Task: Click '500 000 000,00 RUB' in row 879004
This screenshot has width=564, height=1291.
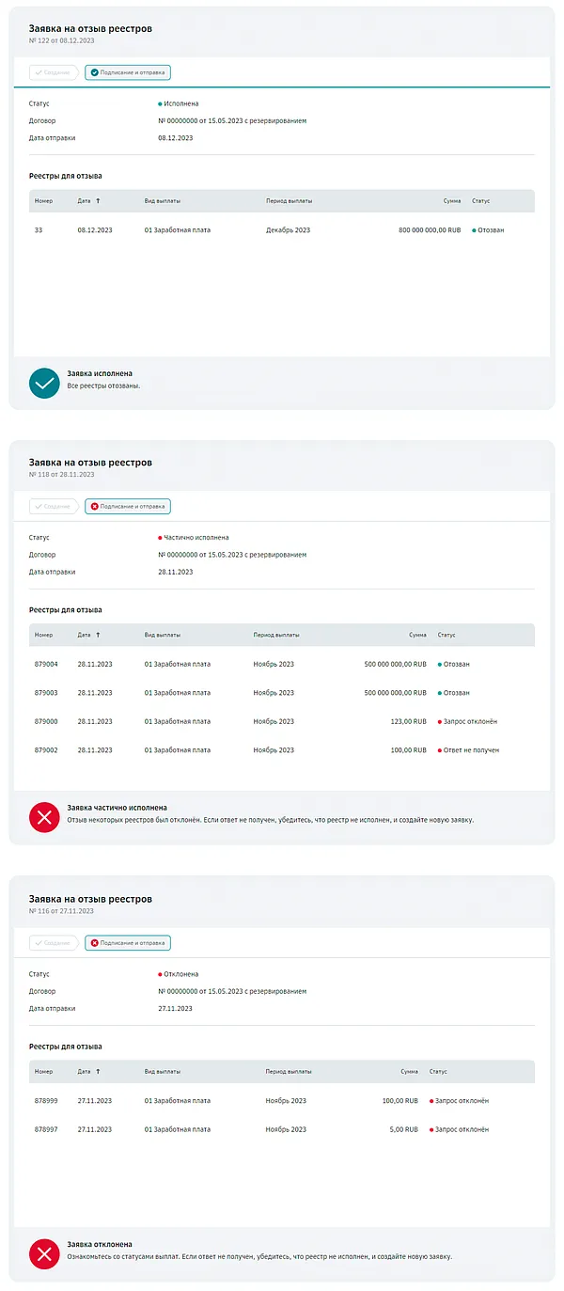Action: 396,664
